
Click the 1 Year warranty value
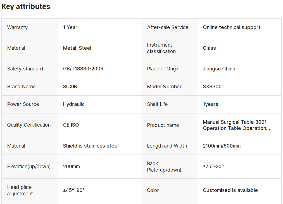tap(70, 27)
